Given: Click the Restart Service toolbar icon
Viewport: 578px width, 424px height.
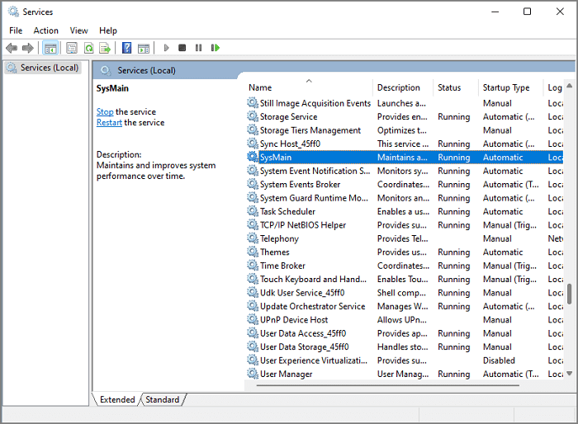Looking at the screenshot, I should (x=215, y=48).
